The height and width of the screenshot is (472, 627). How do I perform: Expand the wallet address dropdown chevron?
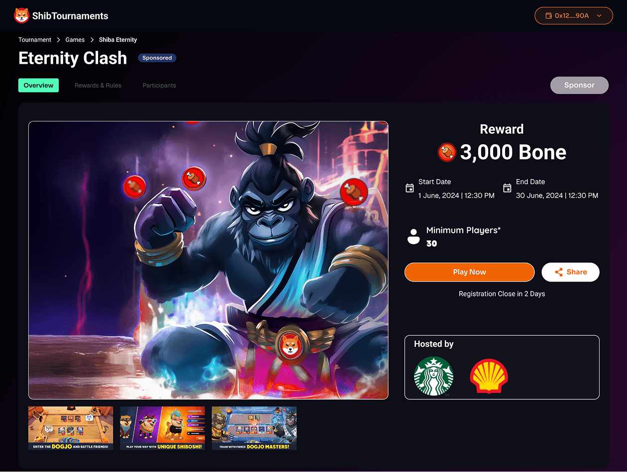599,16
